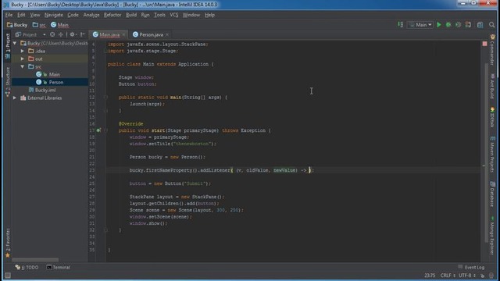Click the red error indicator atop editor scrollbar
The width and height of the screenshot is (500, 281).
484,44
